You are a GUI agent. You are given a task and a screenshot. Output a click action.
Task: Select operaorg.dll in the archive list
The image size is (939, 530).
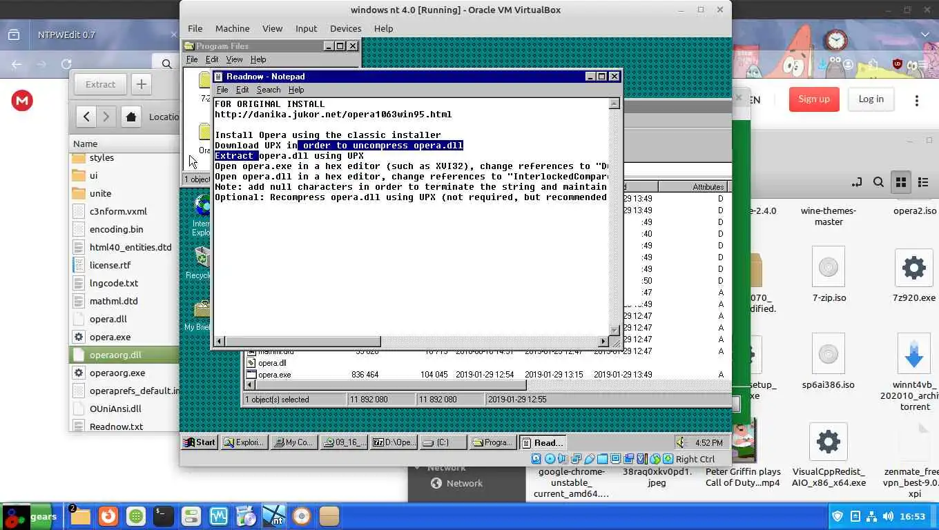click(x=124, y=355)
